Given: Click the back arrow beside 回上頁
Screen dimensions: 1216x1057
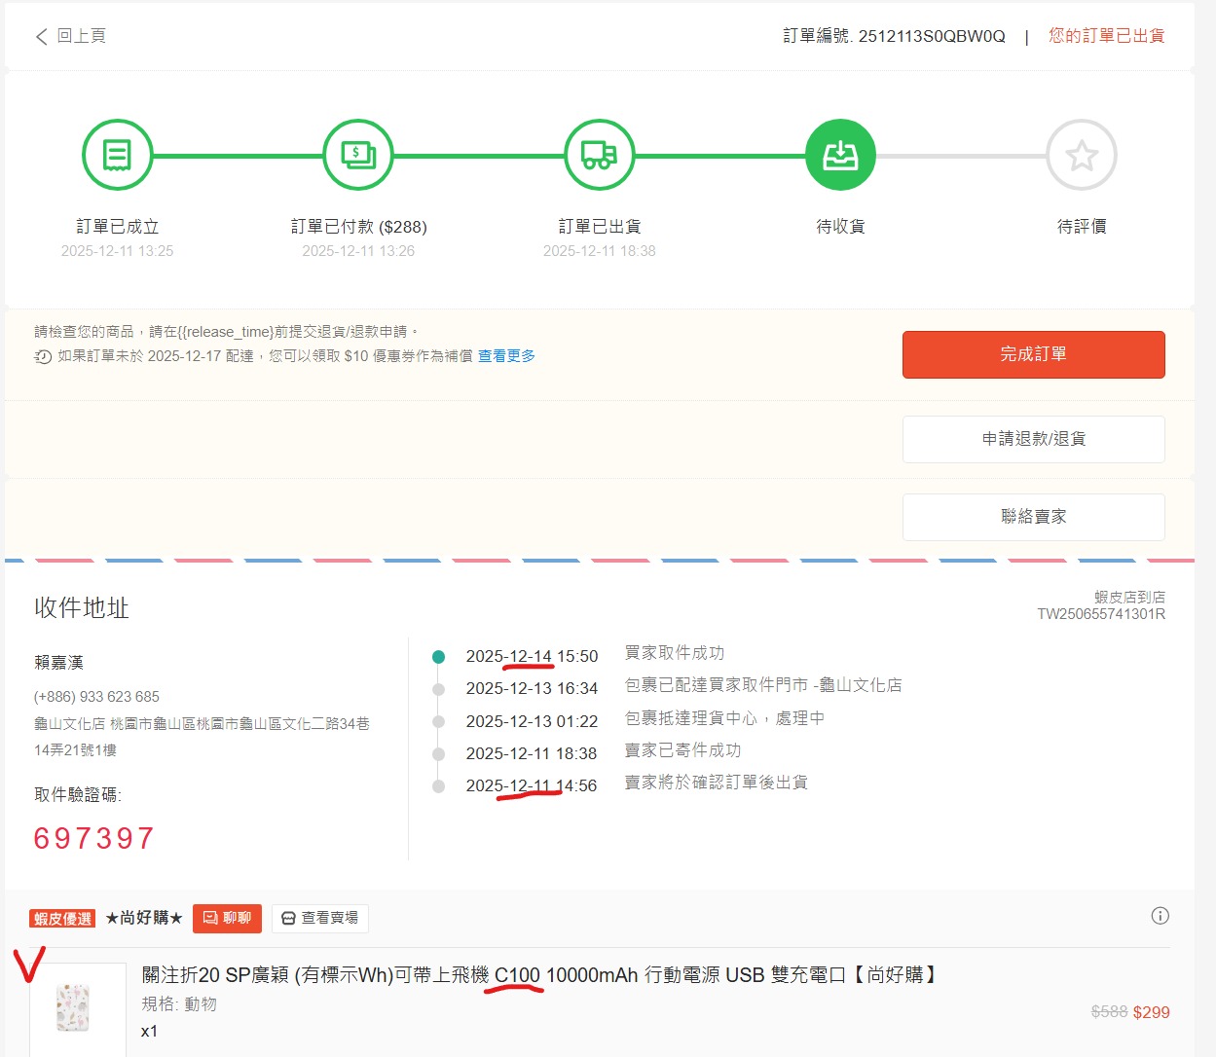Looking at the screenshot, I should tap(41, 37).
